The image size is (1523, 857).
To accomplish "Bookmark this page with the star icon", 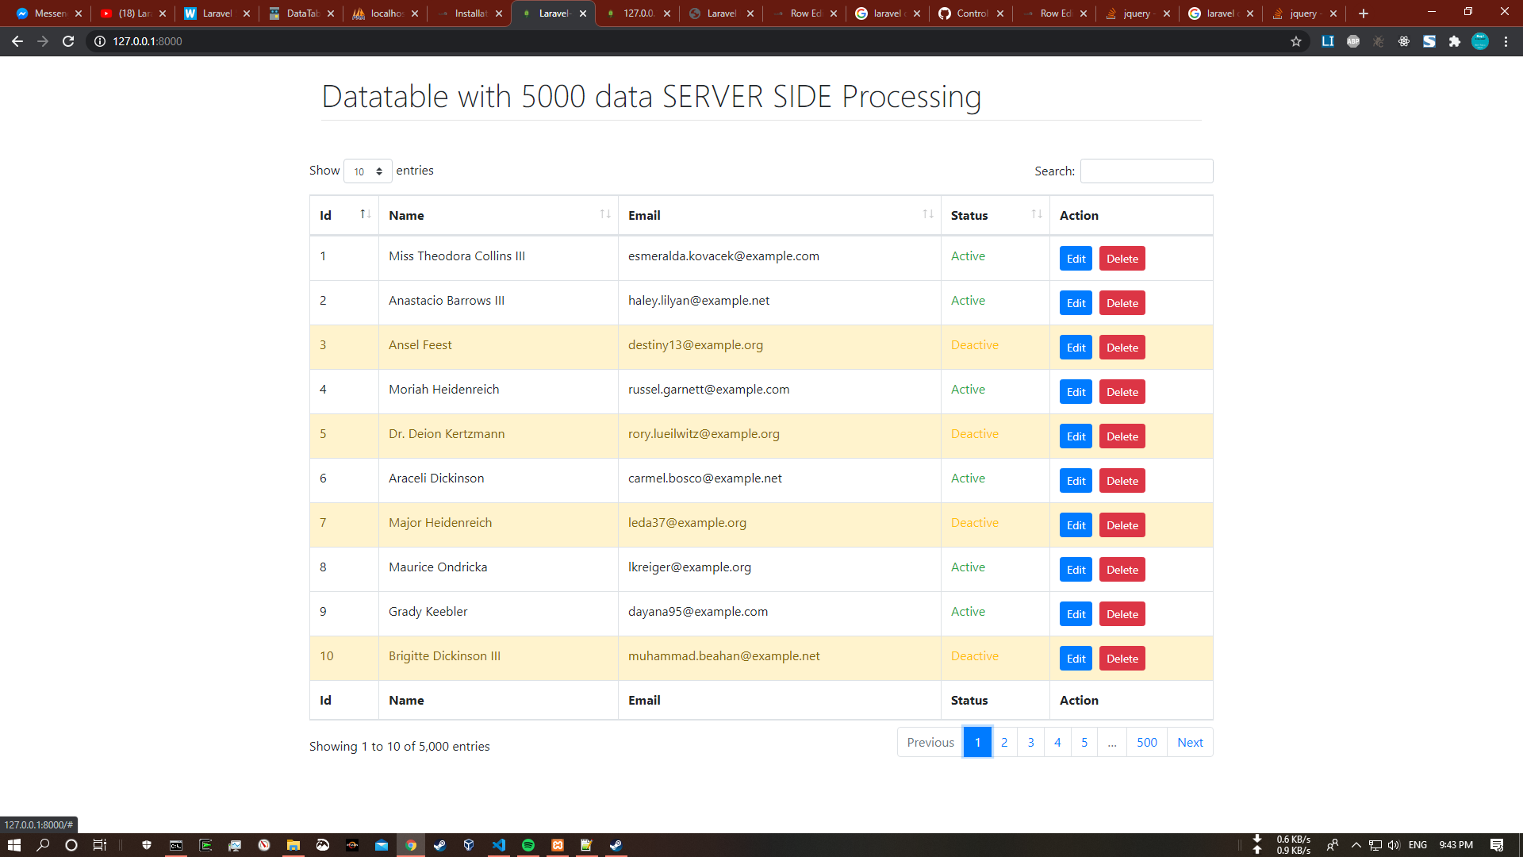I will (1296, 41).
